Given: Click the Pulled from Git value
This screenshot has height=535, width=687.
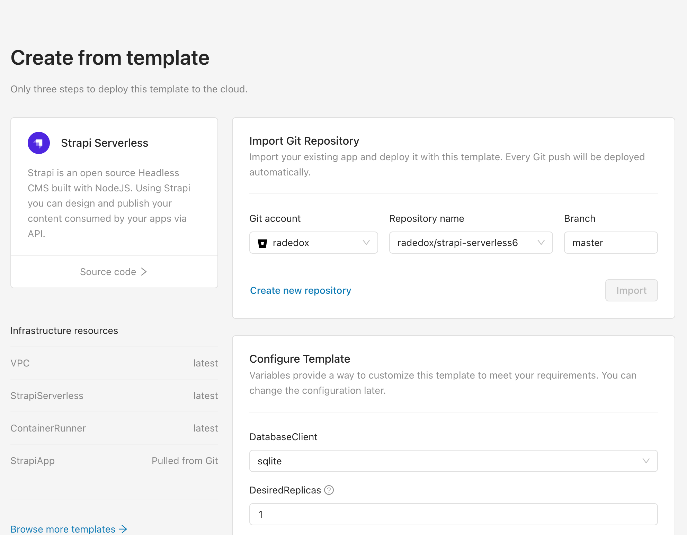Looking at the screenshot, I should (x=185, y=461).
